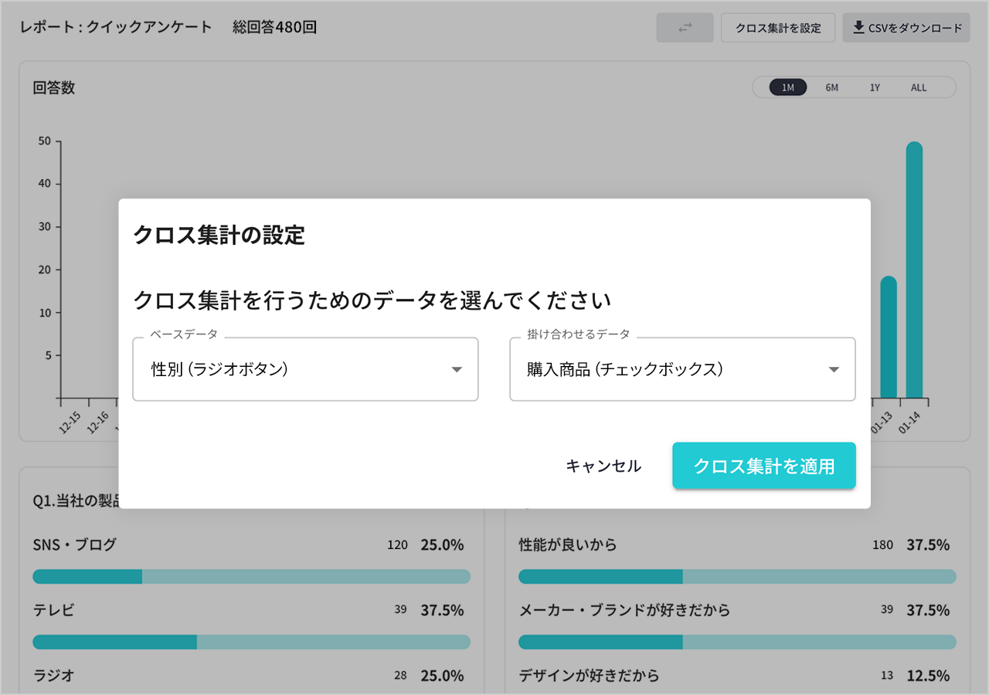
Task: Click the 回答数 chart heading
Action: coord(54,87)
